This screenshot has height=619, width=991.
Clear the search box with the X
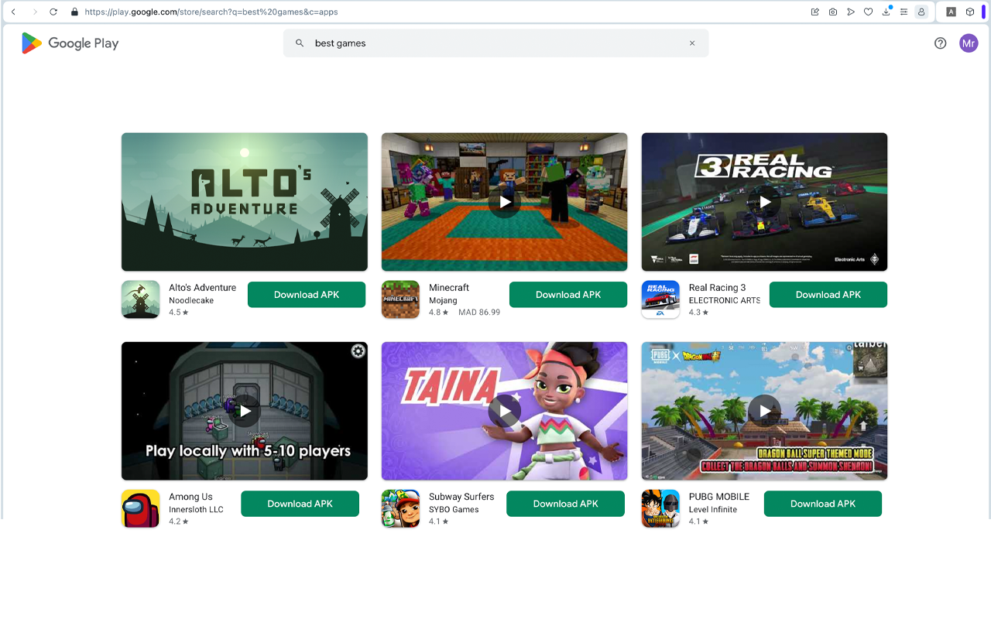coord(692,43)
